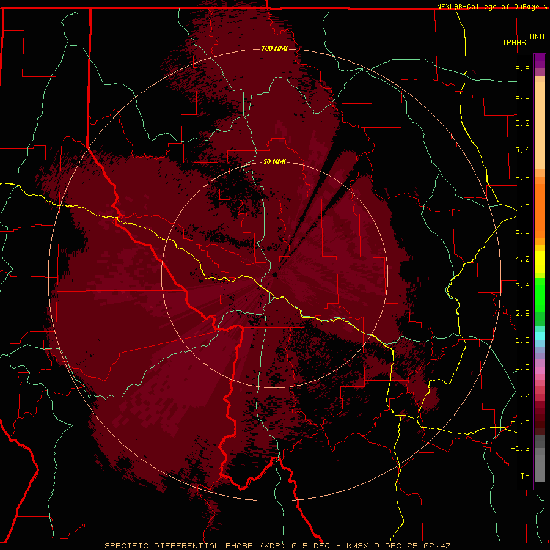Viewport: 550px width, 550px height.
Task: Click the DKD label above color scale
Action: click(537, 37)
